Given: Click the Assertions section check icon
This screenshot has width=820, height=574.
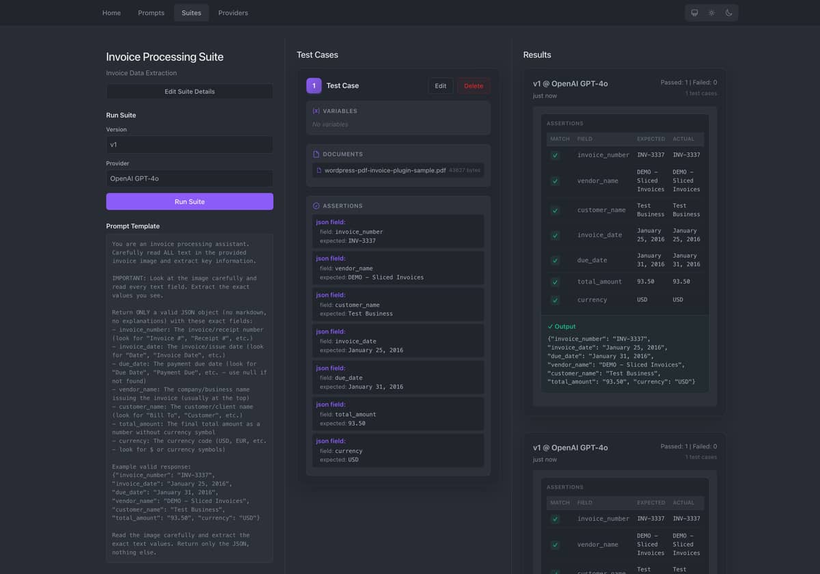Looking at the screenshot, I should point(316,206).
